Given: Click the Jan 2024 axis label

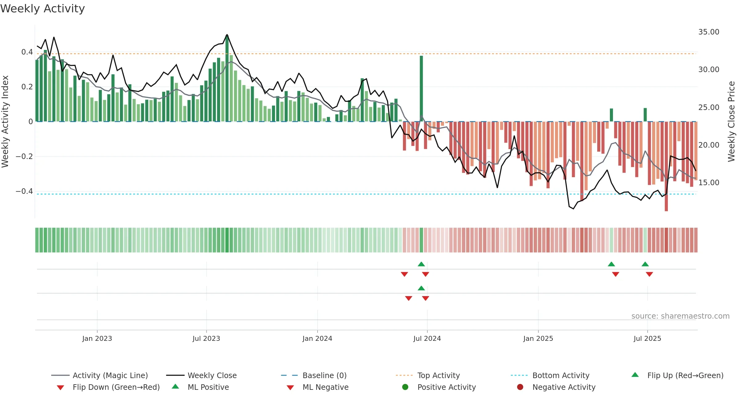Looking at the screenshot, I should coord(317,338).
